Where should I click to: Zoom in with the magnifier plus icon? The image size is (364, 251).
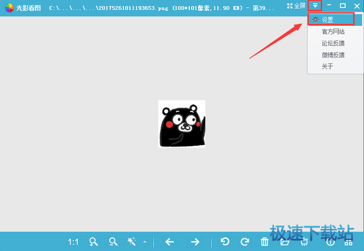[93, 242]
